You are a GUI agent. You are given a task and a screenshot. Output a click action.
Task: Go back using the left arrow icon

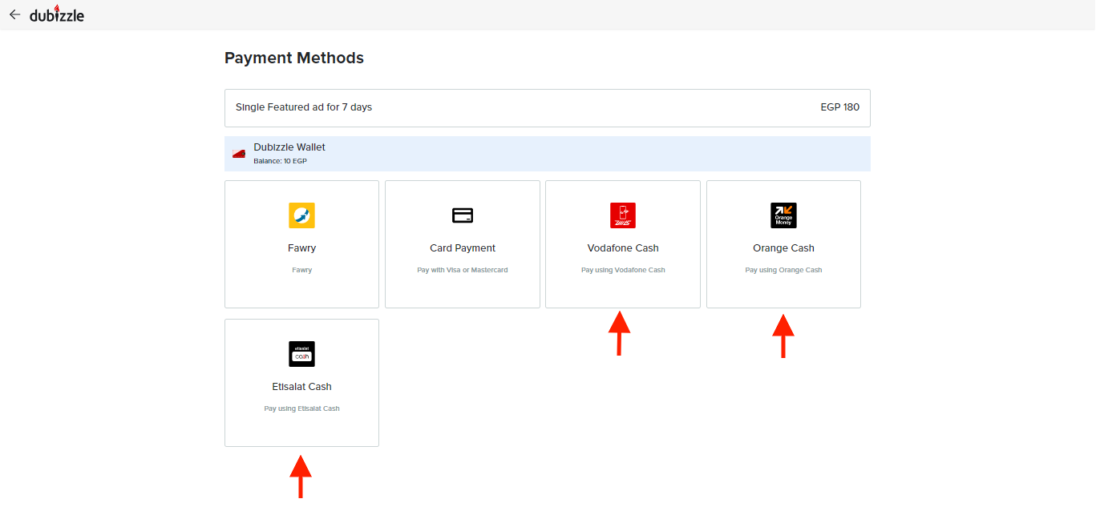pos(14,14)
